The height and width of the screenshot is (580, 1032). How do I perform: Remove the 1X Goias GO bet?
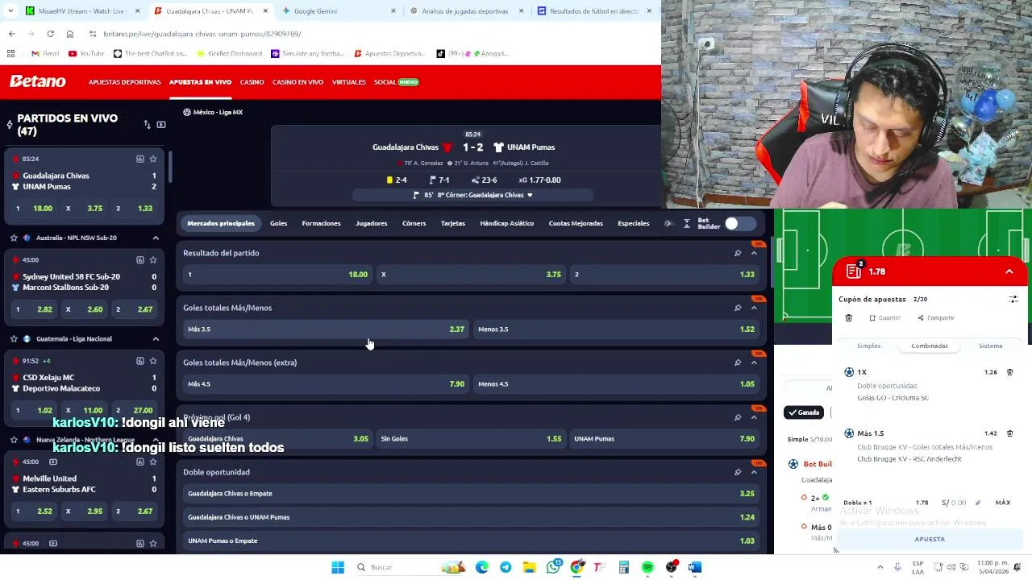(1009, 372)
